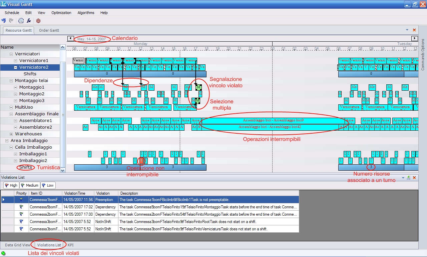
Task: Open the Edit menu
Action: click(28, 13)
